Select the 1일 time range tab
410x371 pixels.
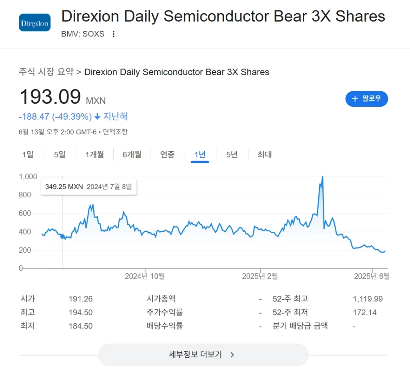click(x=28, y=154)
